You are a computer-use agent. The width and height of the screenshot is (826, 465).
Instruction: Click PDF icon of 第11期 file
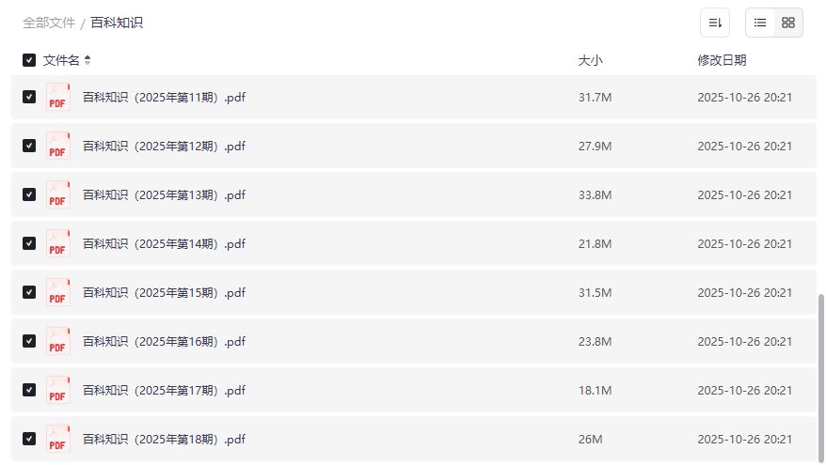point(58,97)
